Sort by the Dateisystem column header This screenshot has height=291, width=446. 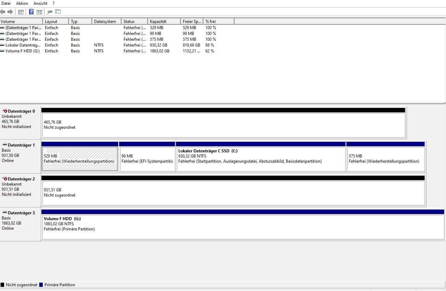pyautogui.click(x=106, y=22)
